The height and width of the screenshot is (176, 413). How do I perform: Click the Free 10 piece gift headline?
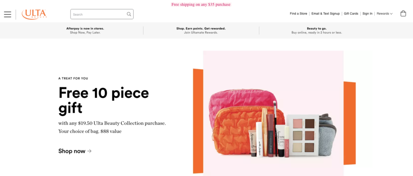point(104,101)
